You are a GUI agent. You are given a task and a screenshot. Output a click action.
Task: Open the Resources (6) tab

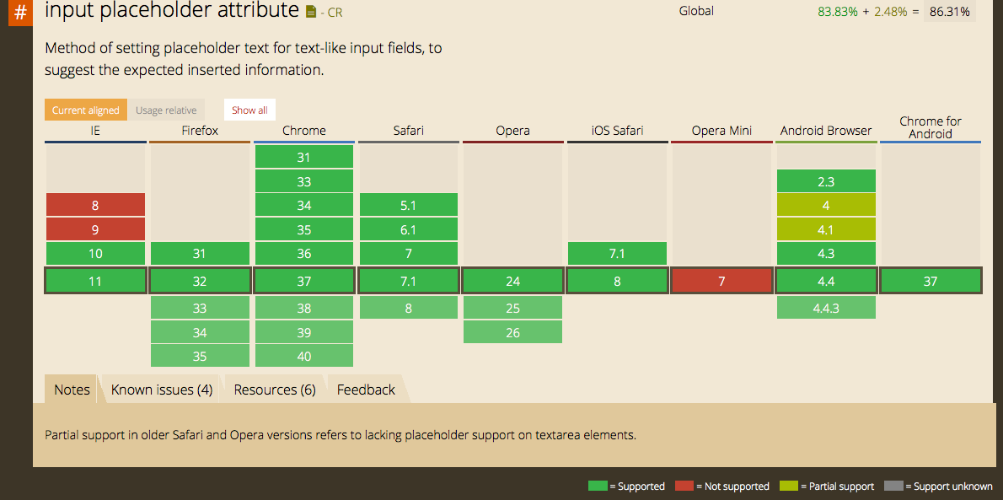(275, 390)
